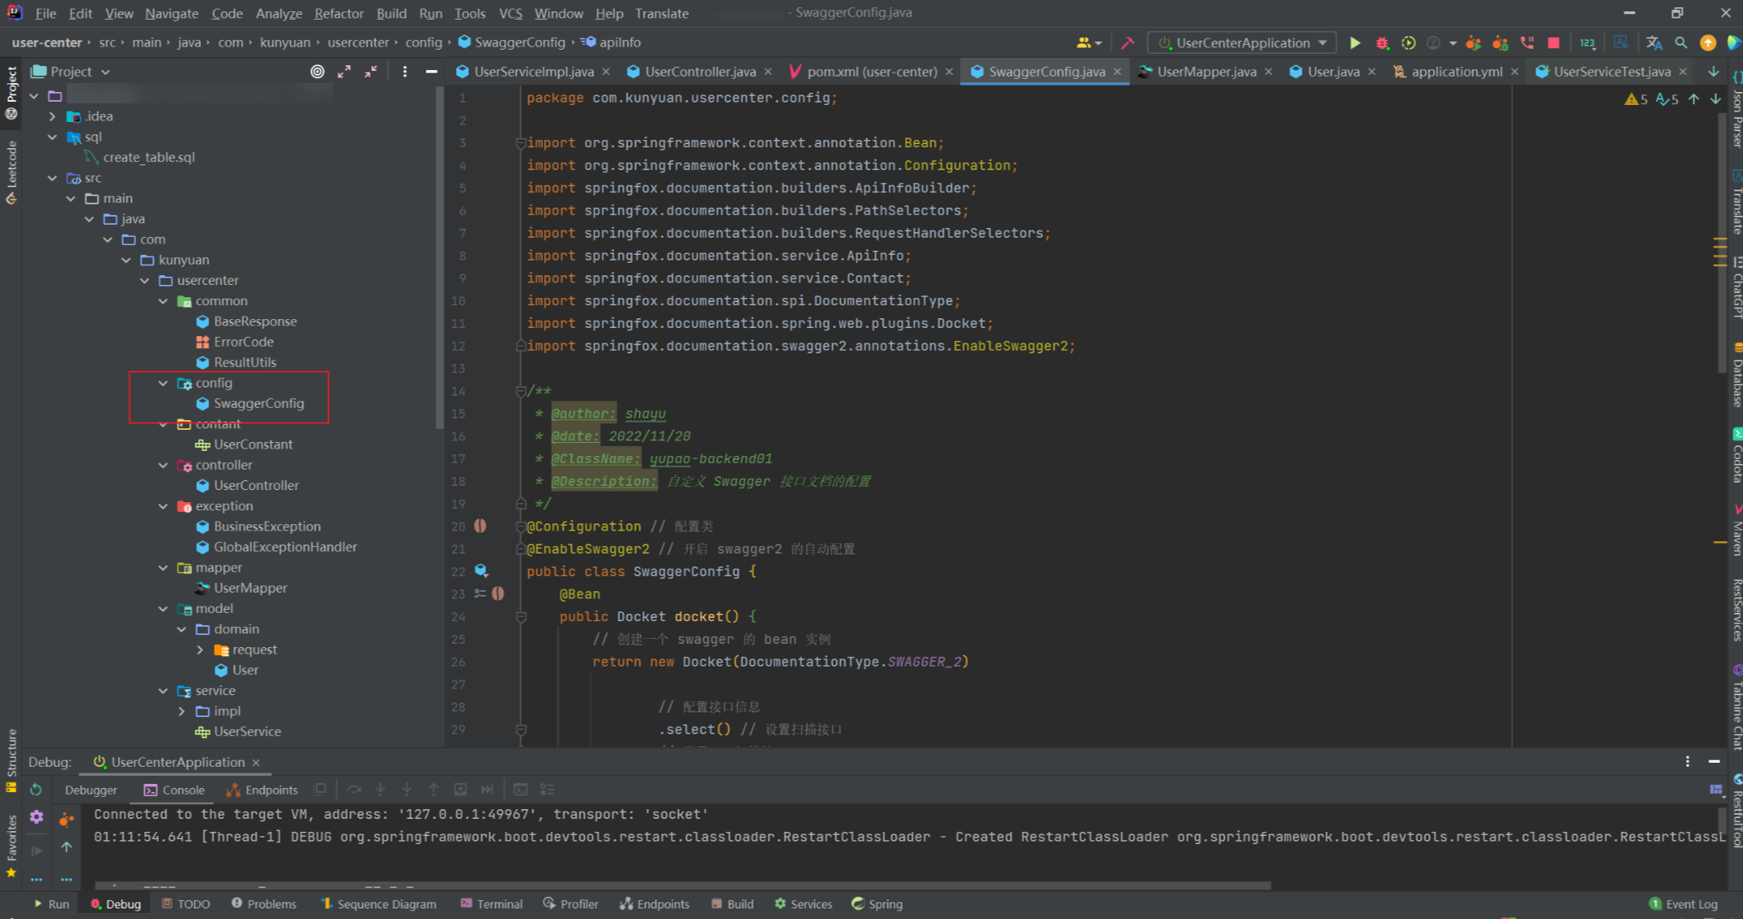Image resolution: width=1743 pixels, height=919 pixels.
Task: Open Event Log
Action: tap(1683, 904)
